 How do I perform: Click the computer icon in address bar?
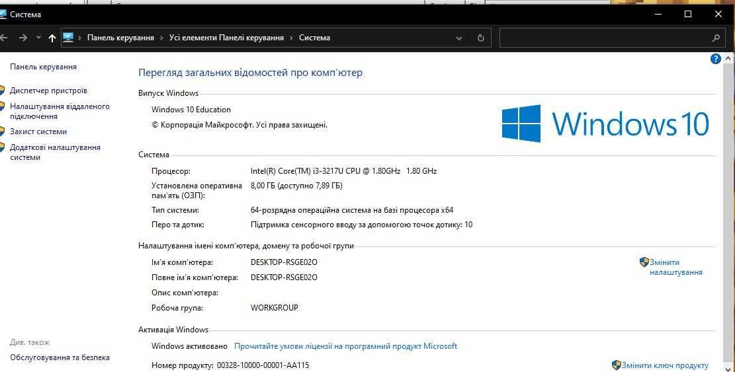pos(68,38)
